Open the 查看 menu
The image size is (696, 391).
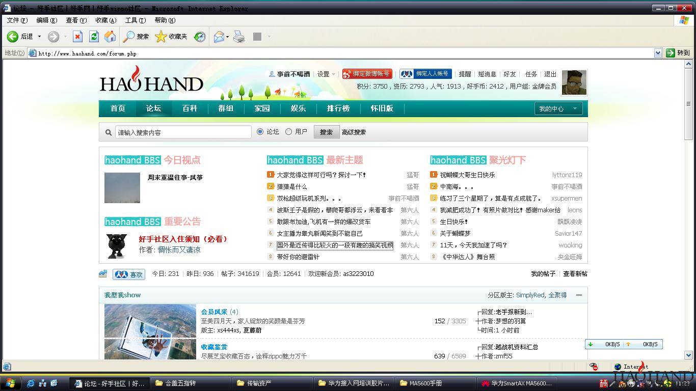[76, 20]
